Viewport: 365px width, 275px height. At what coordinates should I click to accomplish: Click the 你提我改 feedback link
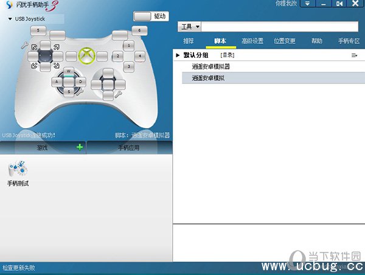coord(285,4)
